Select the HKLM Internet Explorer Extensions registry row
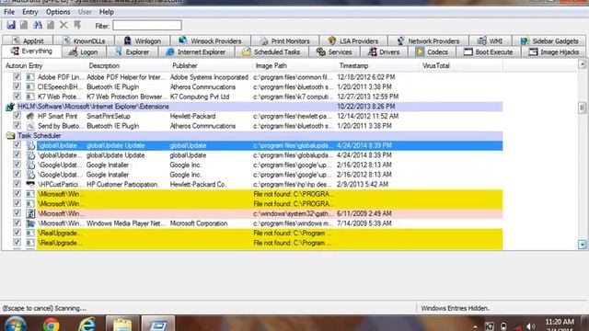The image size is (589, 331). point(254,107)
